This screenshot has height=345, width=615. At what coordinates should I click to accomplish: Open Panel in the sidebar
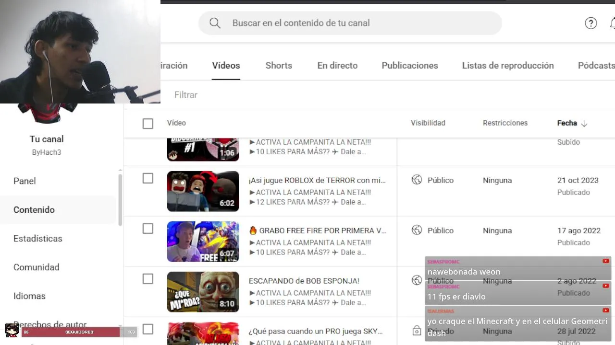[25, 181]
